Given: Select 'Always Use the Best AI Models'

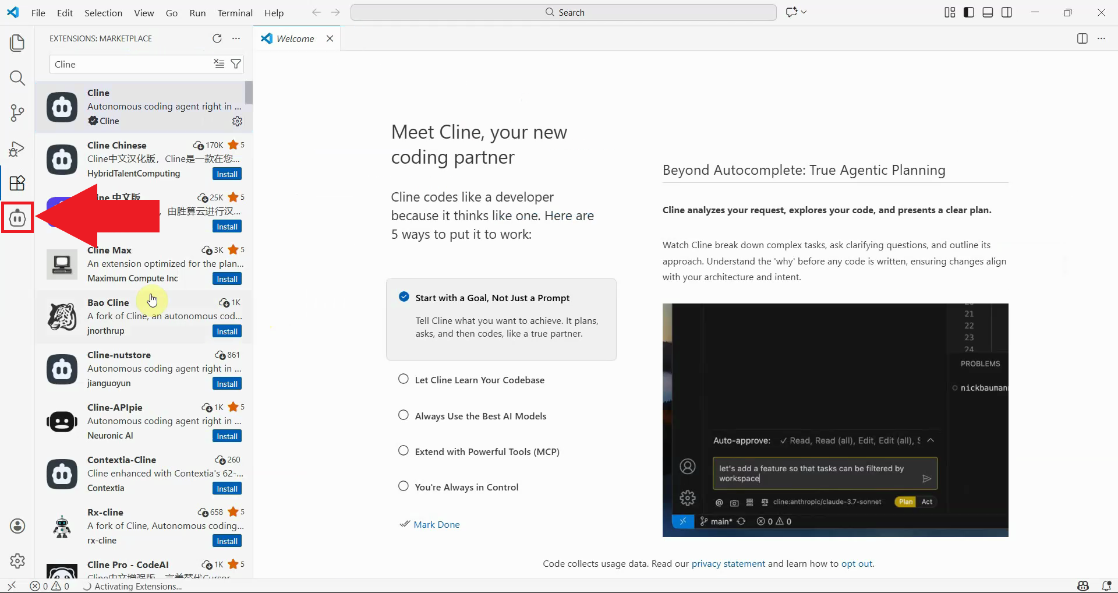Looking at the screenshot, I should pos(480,416).
